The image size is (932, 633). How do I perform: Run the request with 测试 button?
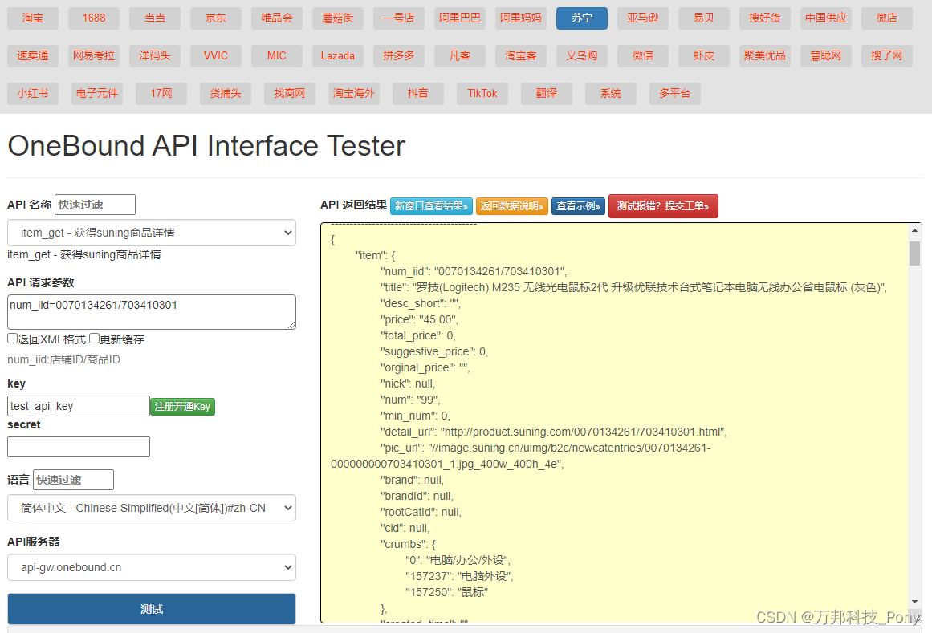[152, 609]
